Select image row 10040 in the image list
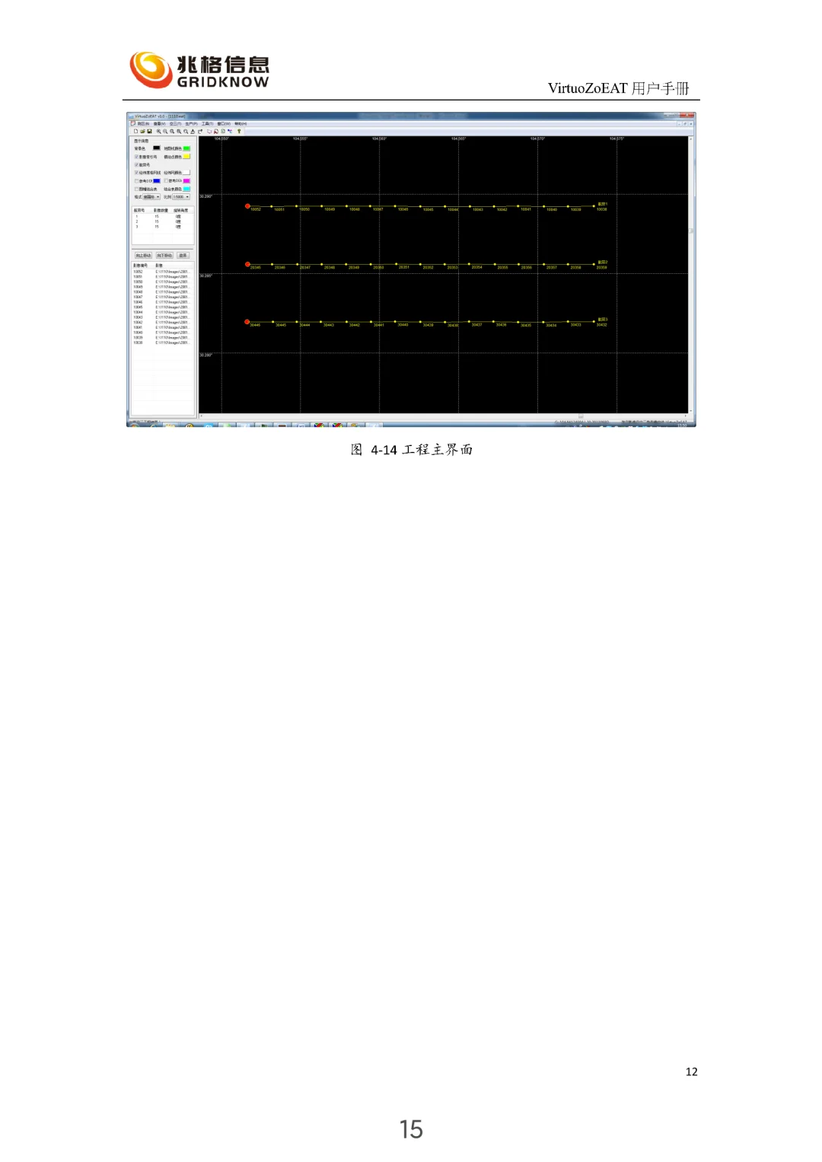 click(x=161, y=333)
